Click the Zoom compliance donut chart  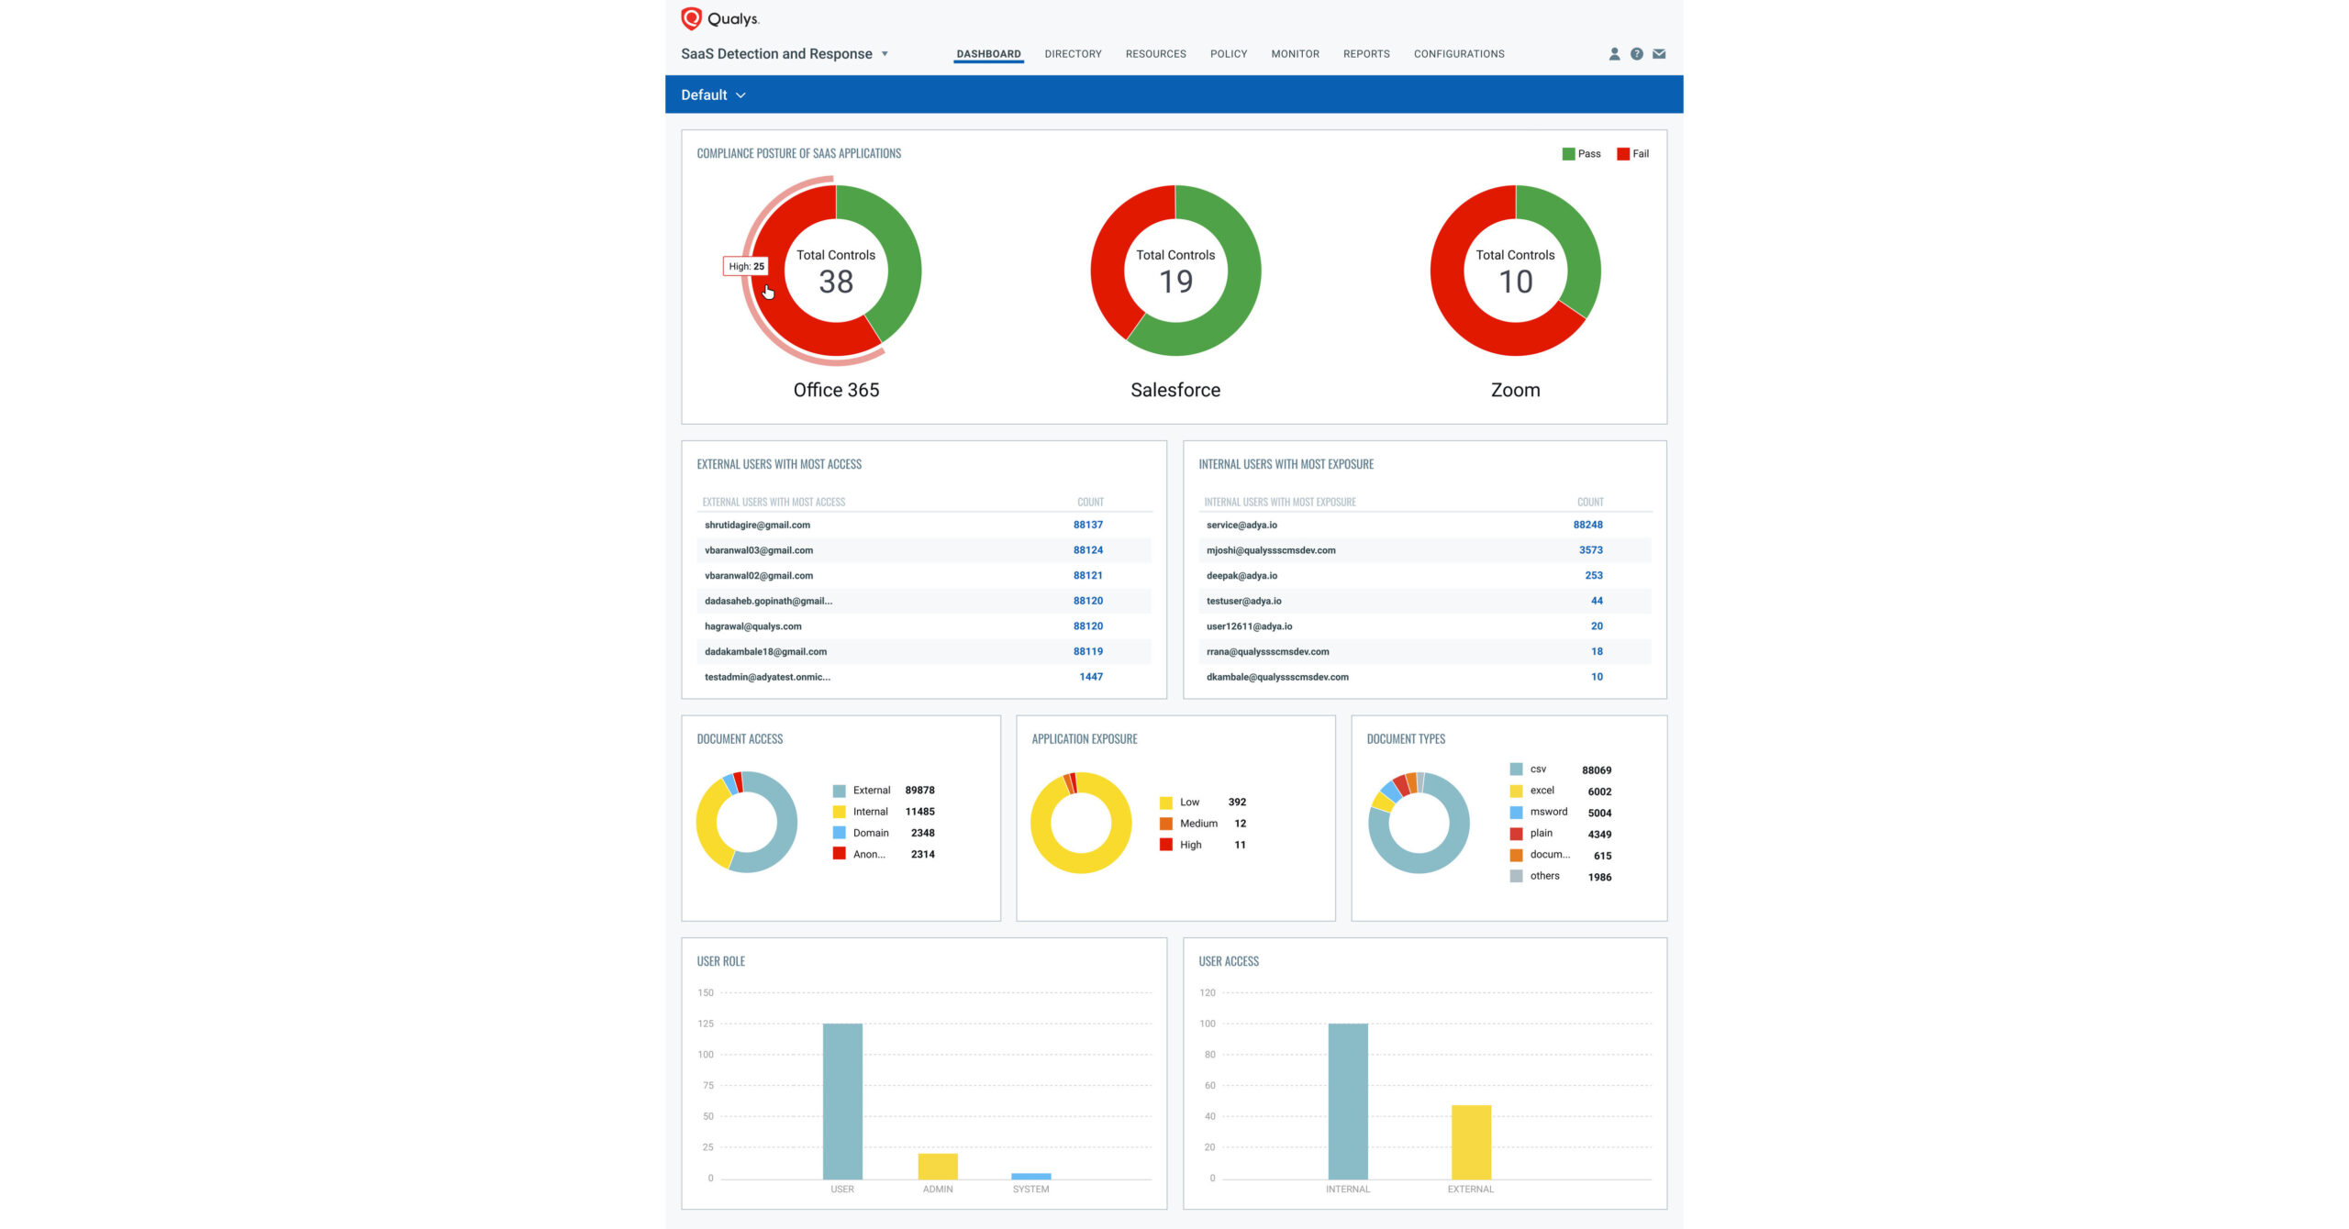(1515, 271)
